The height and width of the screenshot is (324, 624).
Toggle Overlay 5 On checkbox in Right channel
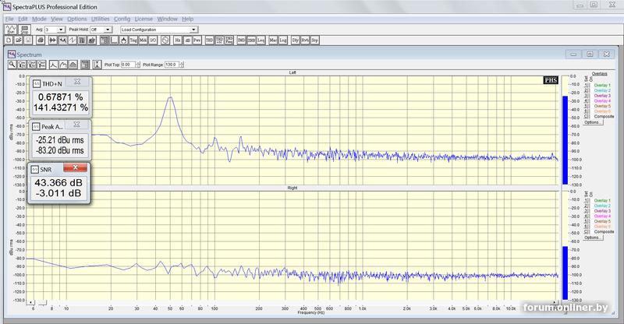click(590, 221)
